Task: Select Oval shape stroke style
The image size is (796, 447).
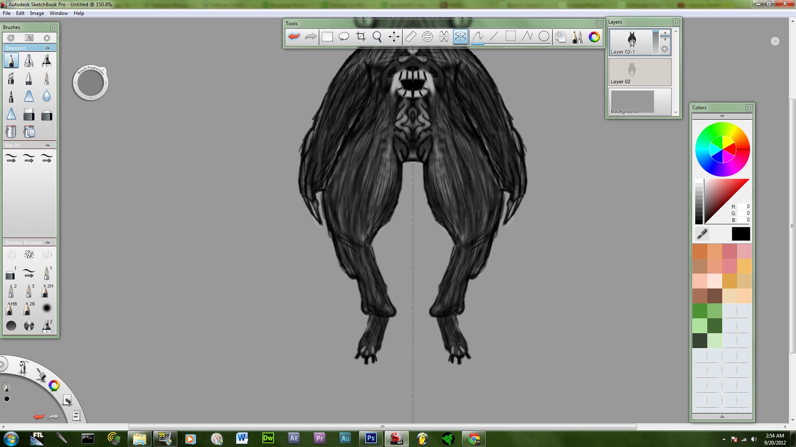Action: [544, 36]
